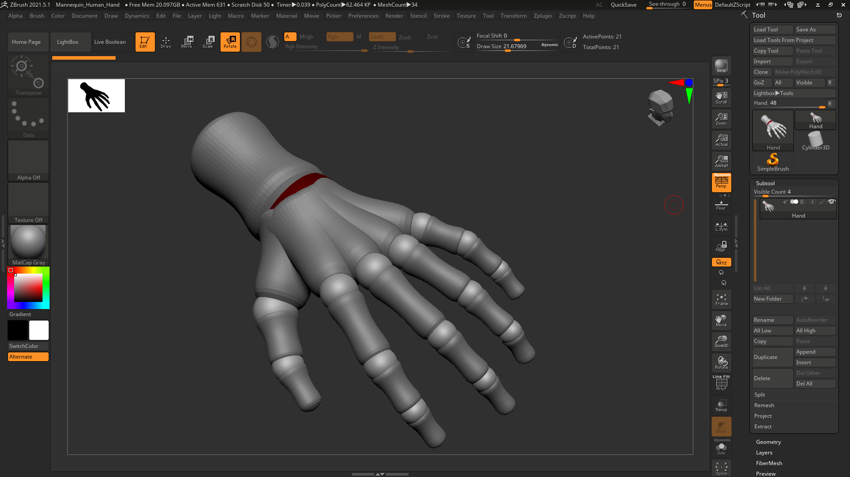Enable PolyF line fill display
850x477 pixels.
[721, 383]
